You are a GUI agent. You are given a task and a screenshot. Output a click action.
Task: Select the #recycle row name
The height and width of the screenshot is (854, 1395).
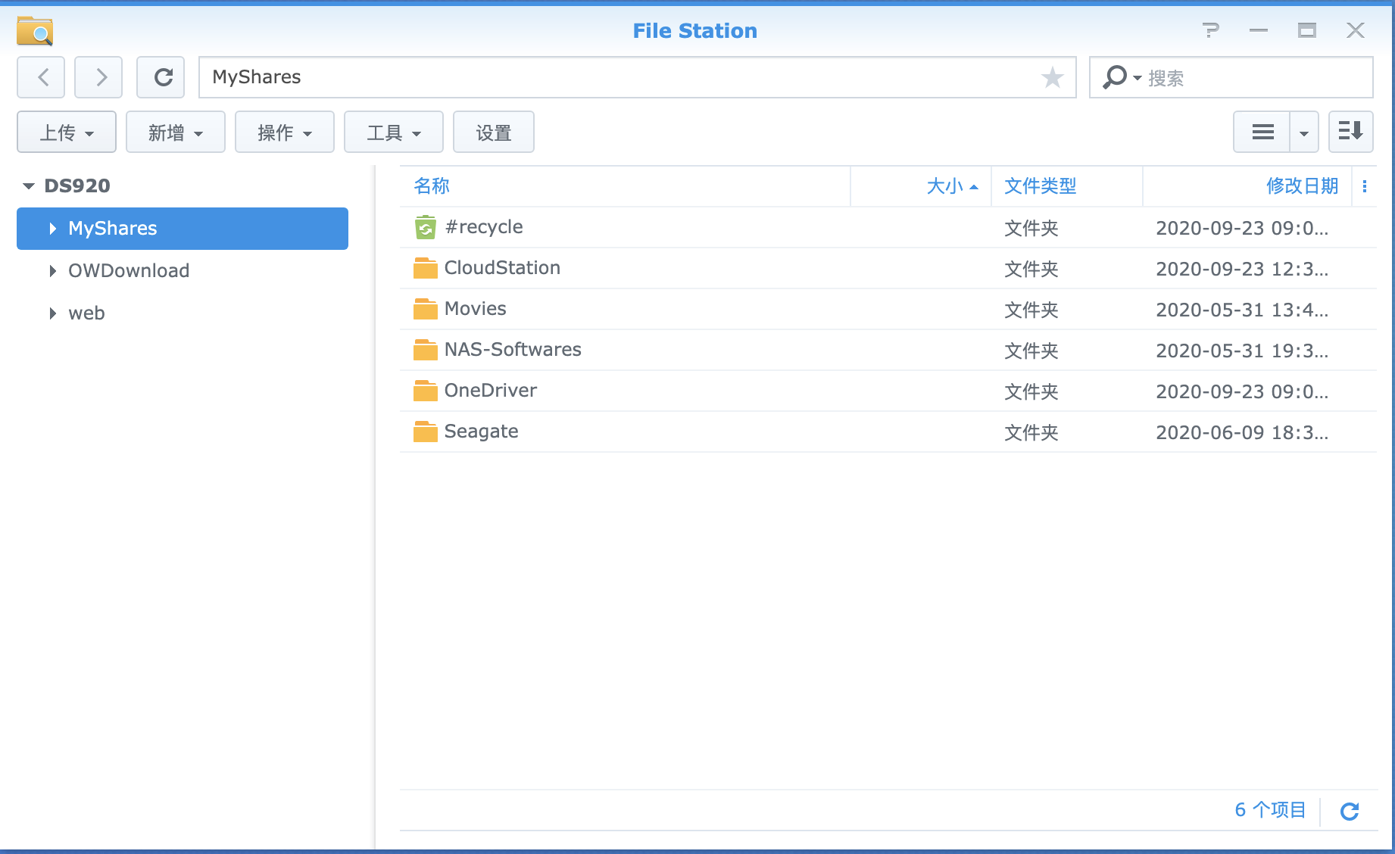click(x=484, y=227)
